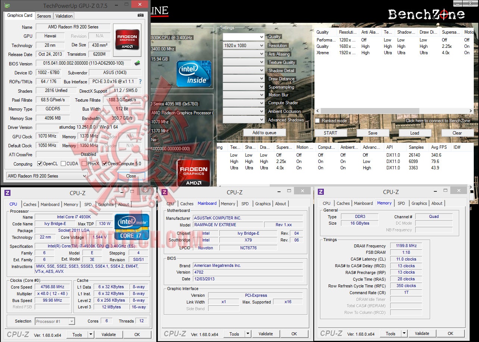Screen dimensions: 479x342
Task: Open the Tools arrow in the CPU-Z Memory window
Action: pyautogui.click(x=404, y=333)
